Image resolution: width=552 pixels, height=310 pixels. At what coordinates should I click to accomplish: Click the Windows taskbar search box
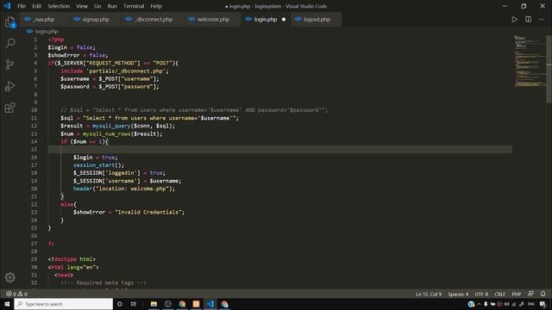(x=63, y=304)
